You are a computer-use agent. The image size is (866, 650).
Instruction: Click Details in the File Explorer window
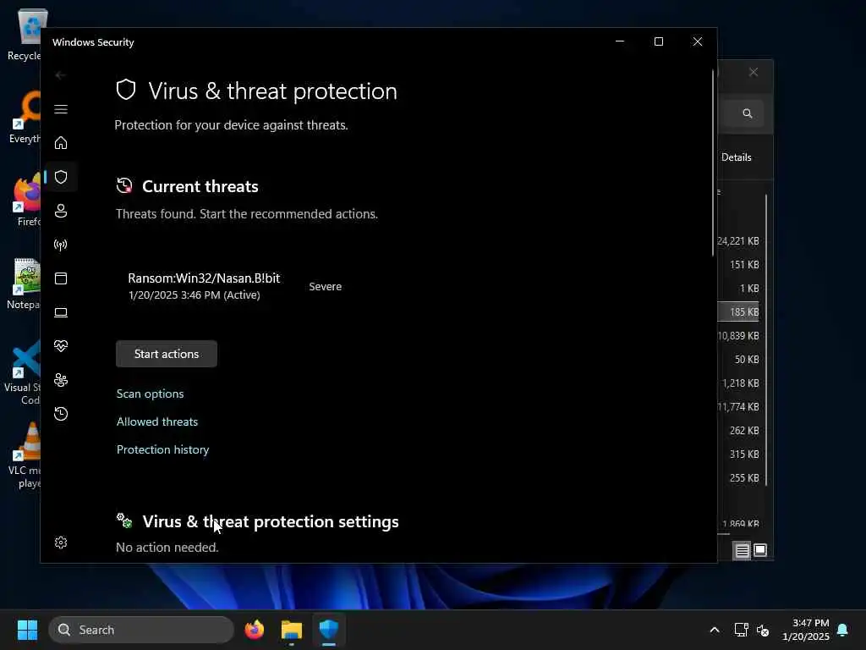(737, 157)
